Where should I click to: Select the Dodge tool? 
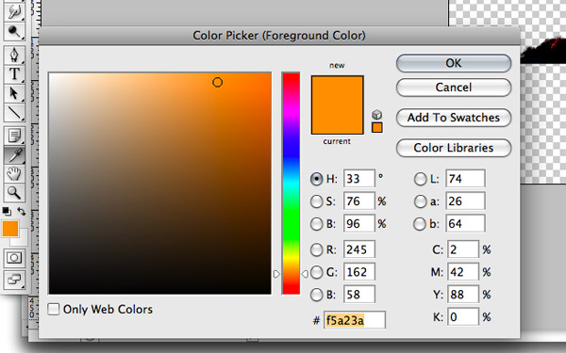point(14,32)
